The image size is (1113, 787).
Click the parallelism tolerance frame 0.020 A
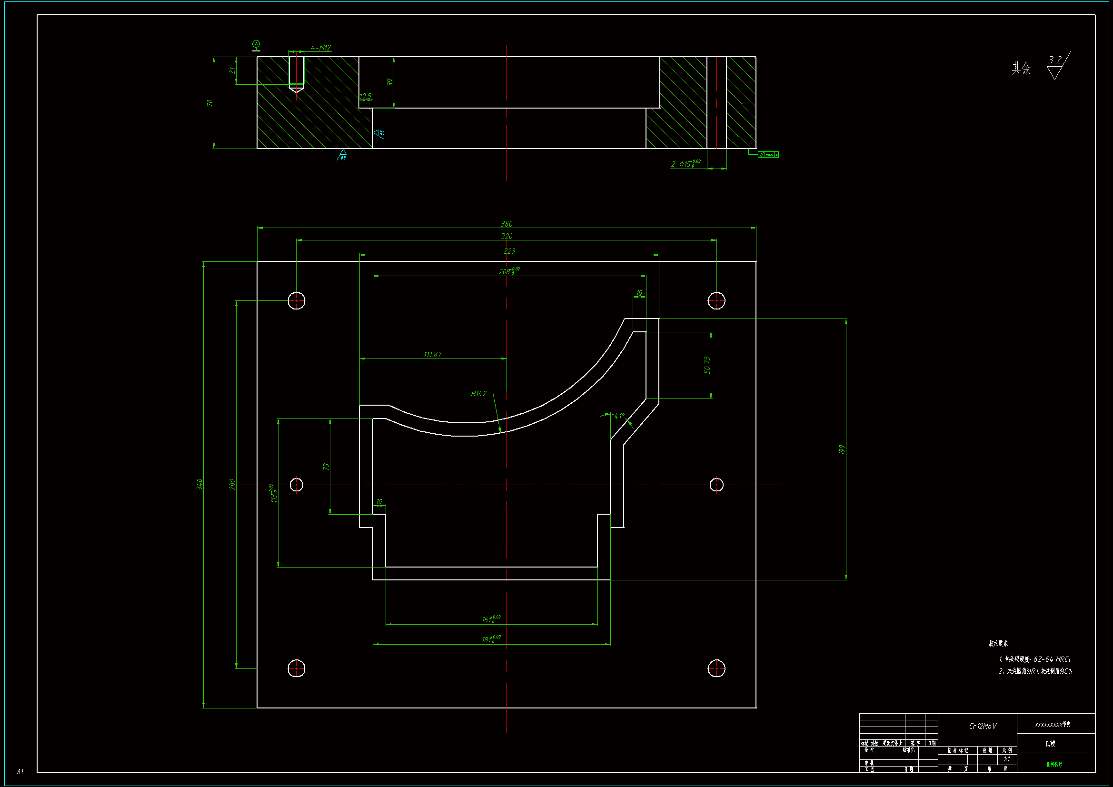[x=768, y=155]
